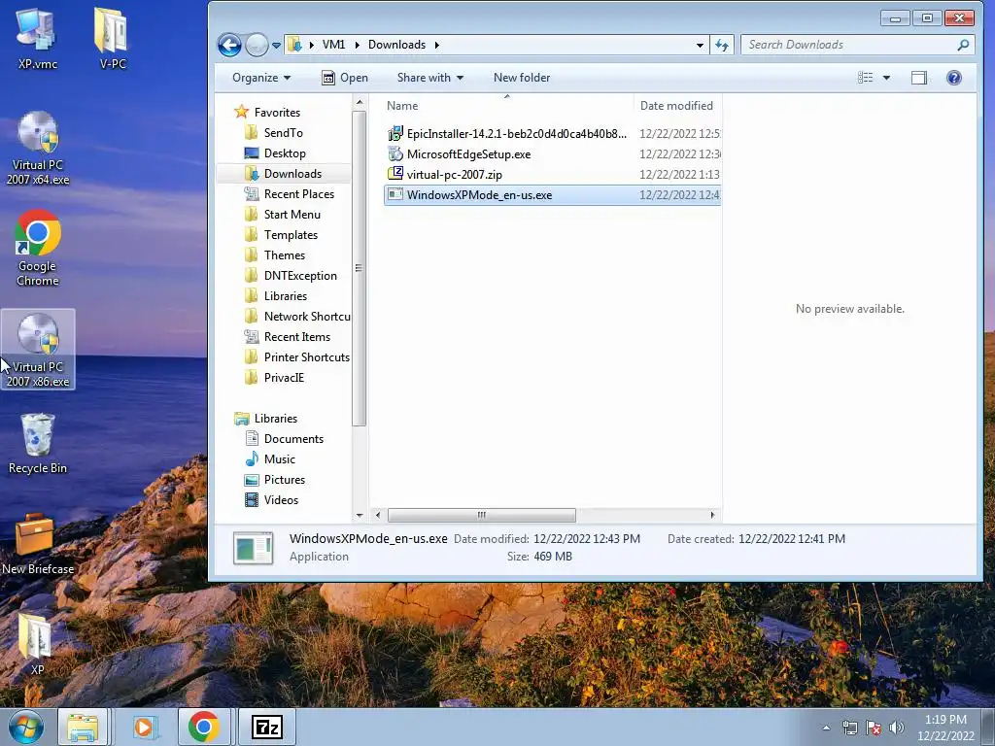The image size is (995, 746).
Task: Click the EpicInstaller file icon
Action: coord(395,133)
